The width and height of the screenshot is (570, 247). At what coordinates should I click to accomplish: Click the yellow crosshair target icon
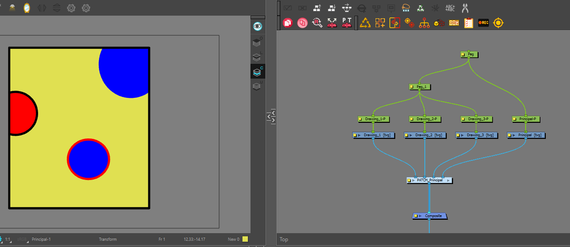[x=498, y=23]
